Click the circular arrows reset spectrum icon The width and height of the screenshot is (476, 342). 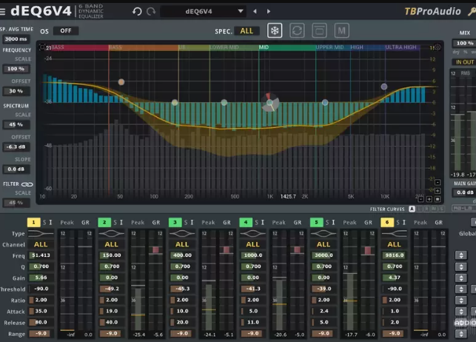(x=297, y=30)
